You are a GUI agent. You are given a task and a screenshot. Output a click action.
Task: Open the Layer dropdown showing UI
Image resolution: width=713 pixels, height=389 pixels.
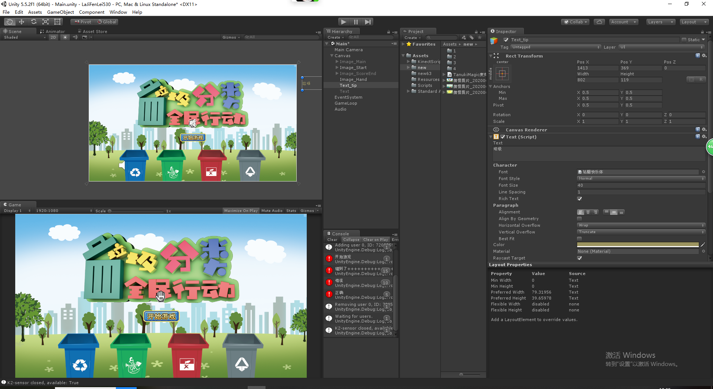point(661,47)
